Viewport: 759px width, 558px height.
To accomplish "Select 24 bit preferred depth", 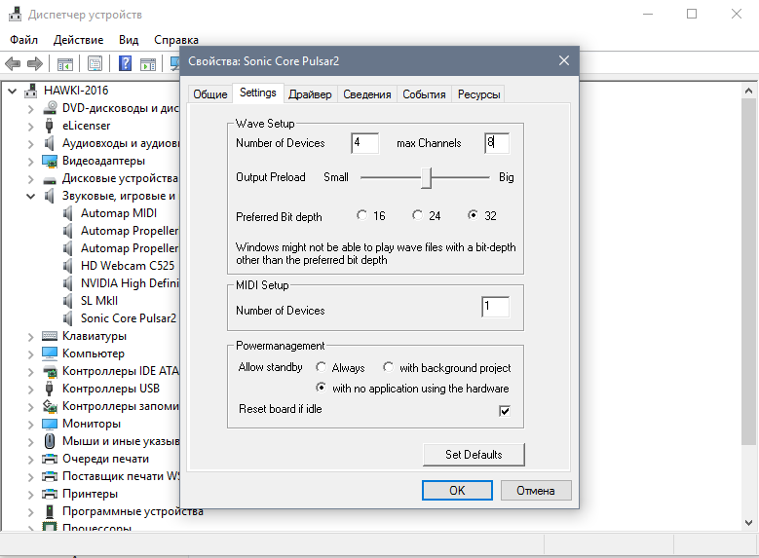I will pos(417,215).
